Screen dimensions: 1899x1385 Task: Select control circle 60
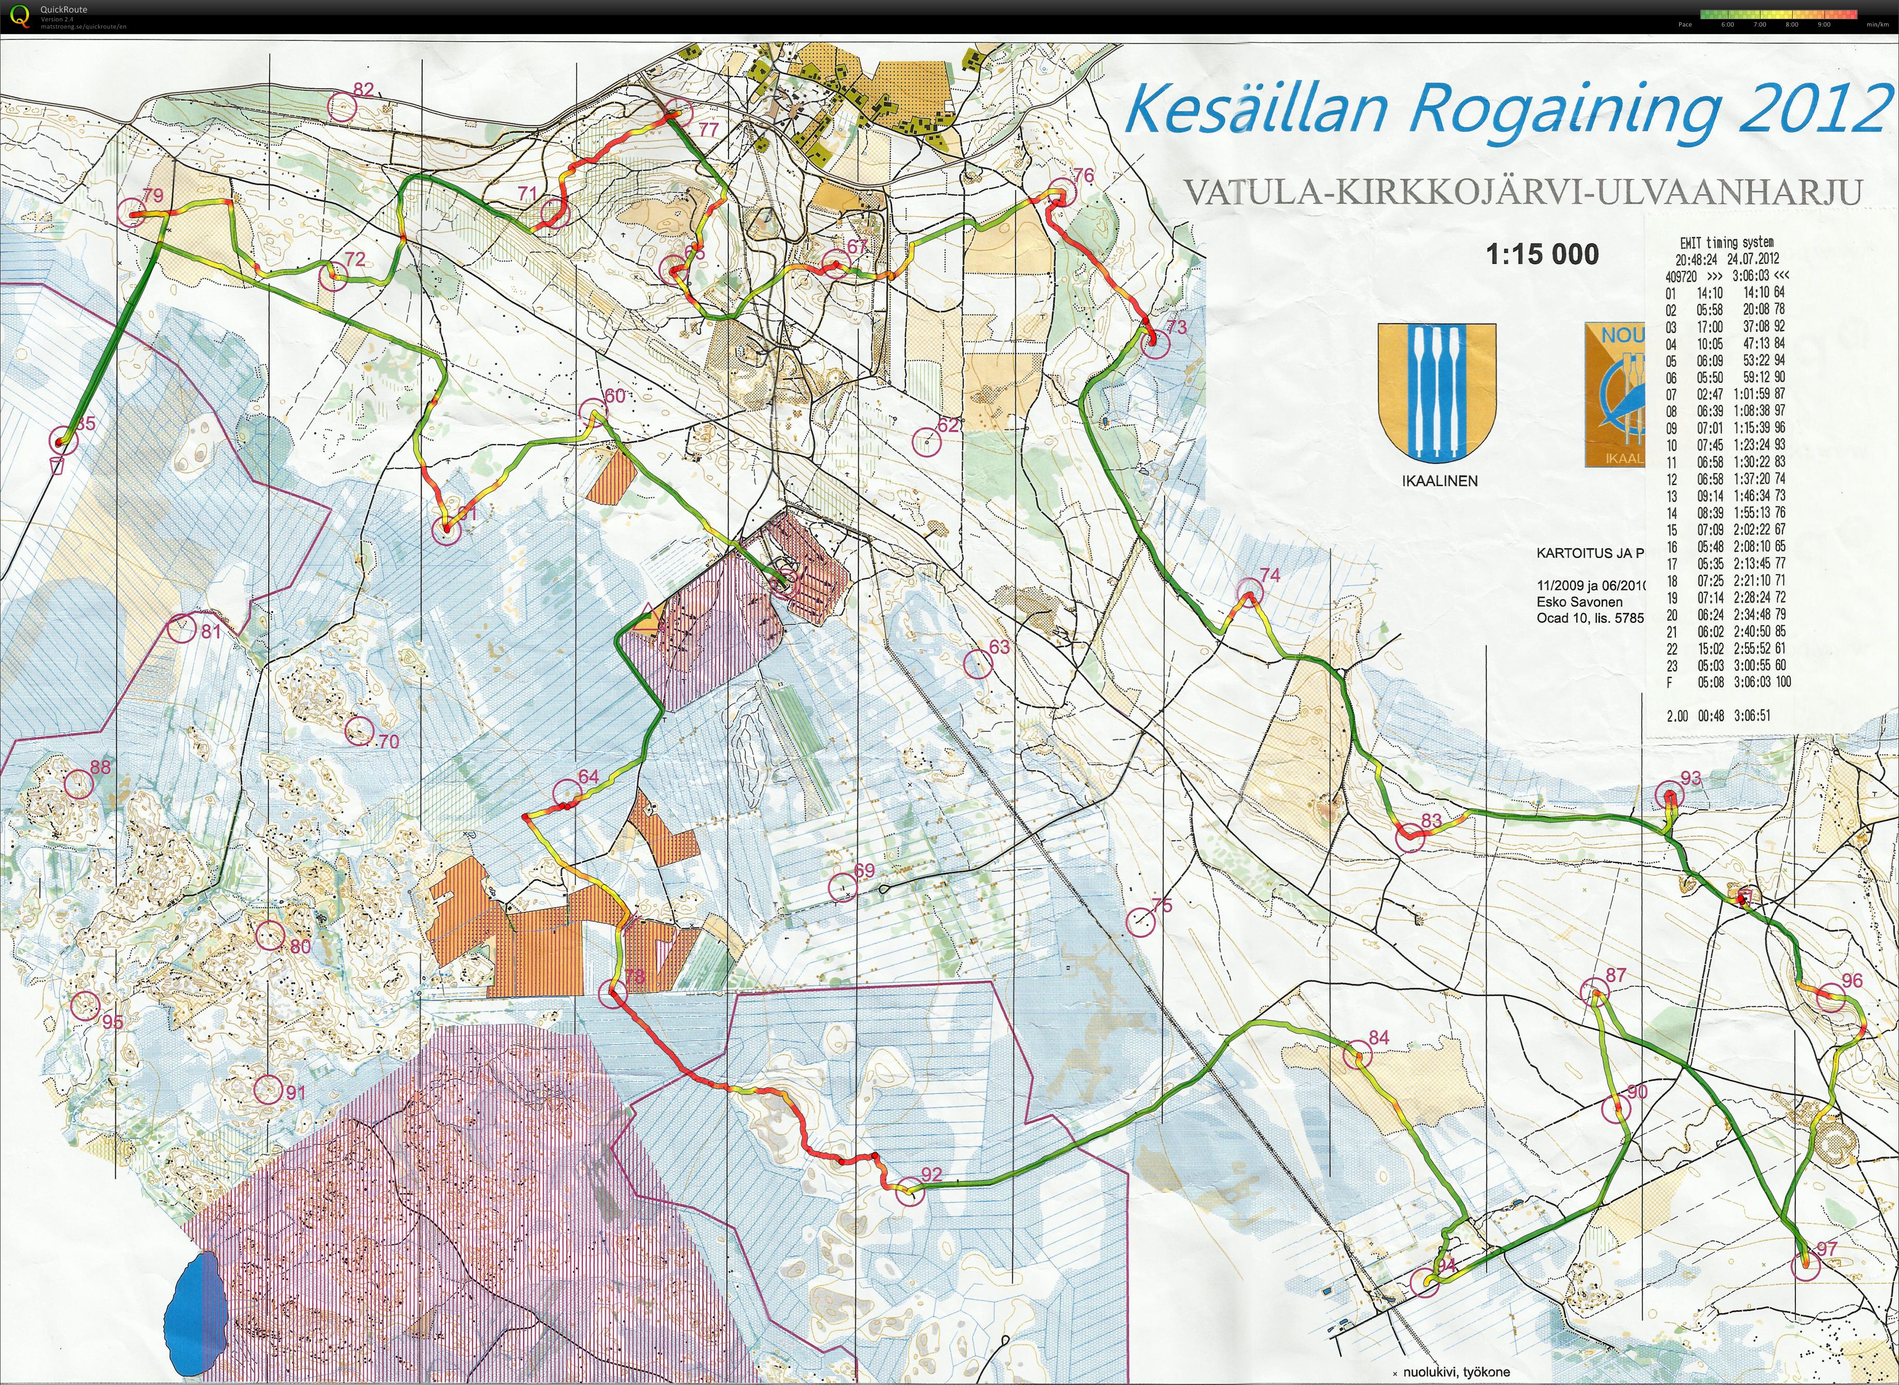pyautogui.click(x=594, y=412)
